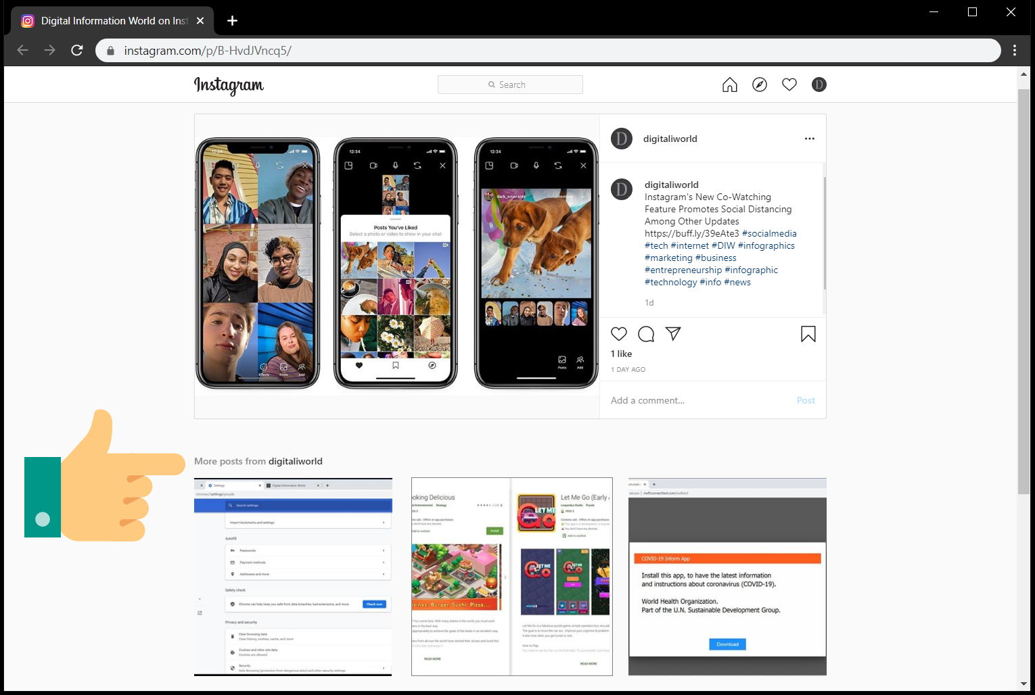Open digitaliworld username in the caption
The height and width of the screenshot is (695, 1035).
672,185
